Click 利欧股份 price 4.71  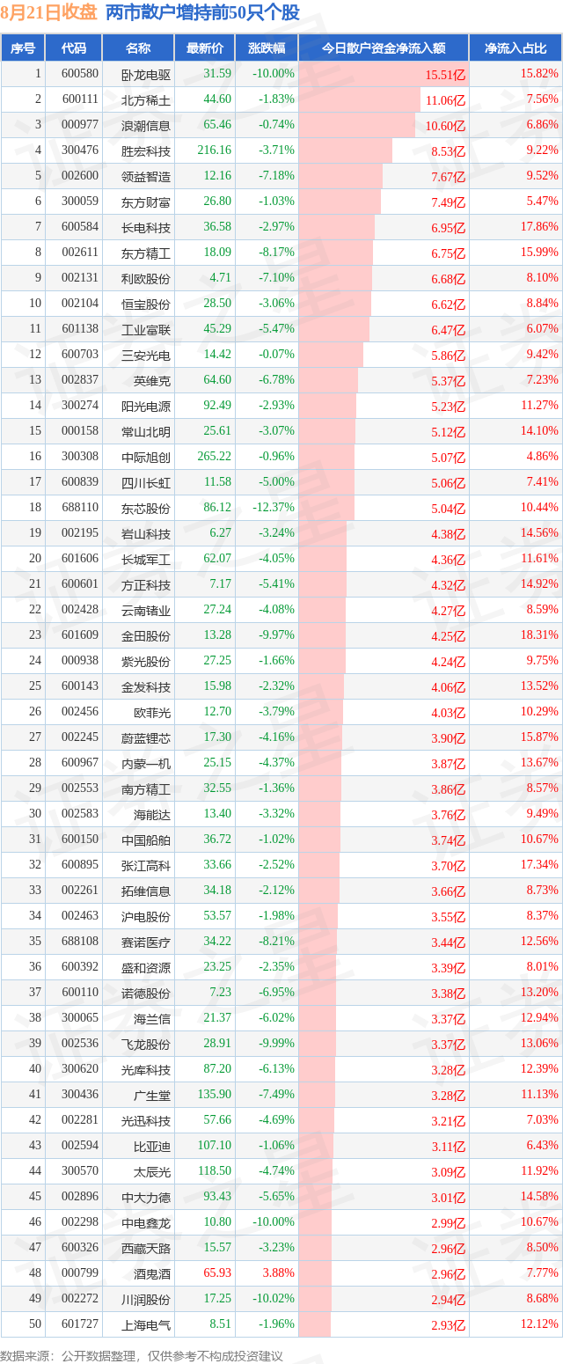pyautogui.click(x=219, y=278)
